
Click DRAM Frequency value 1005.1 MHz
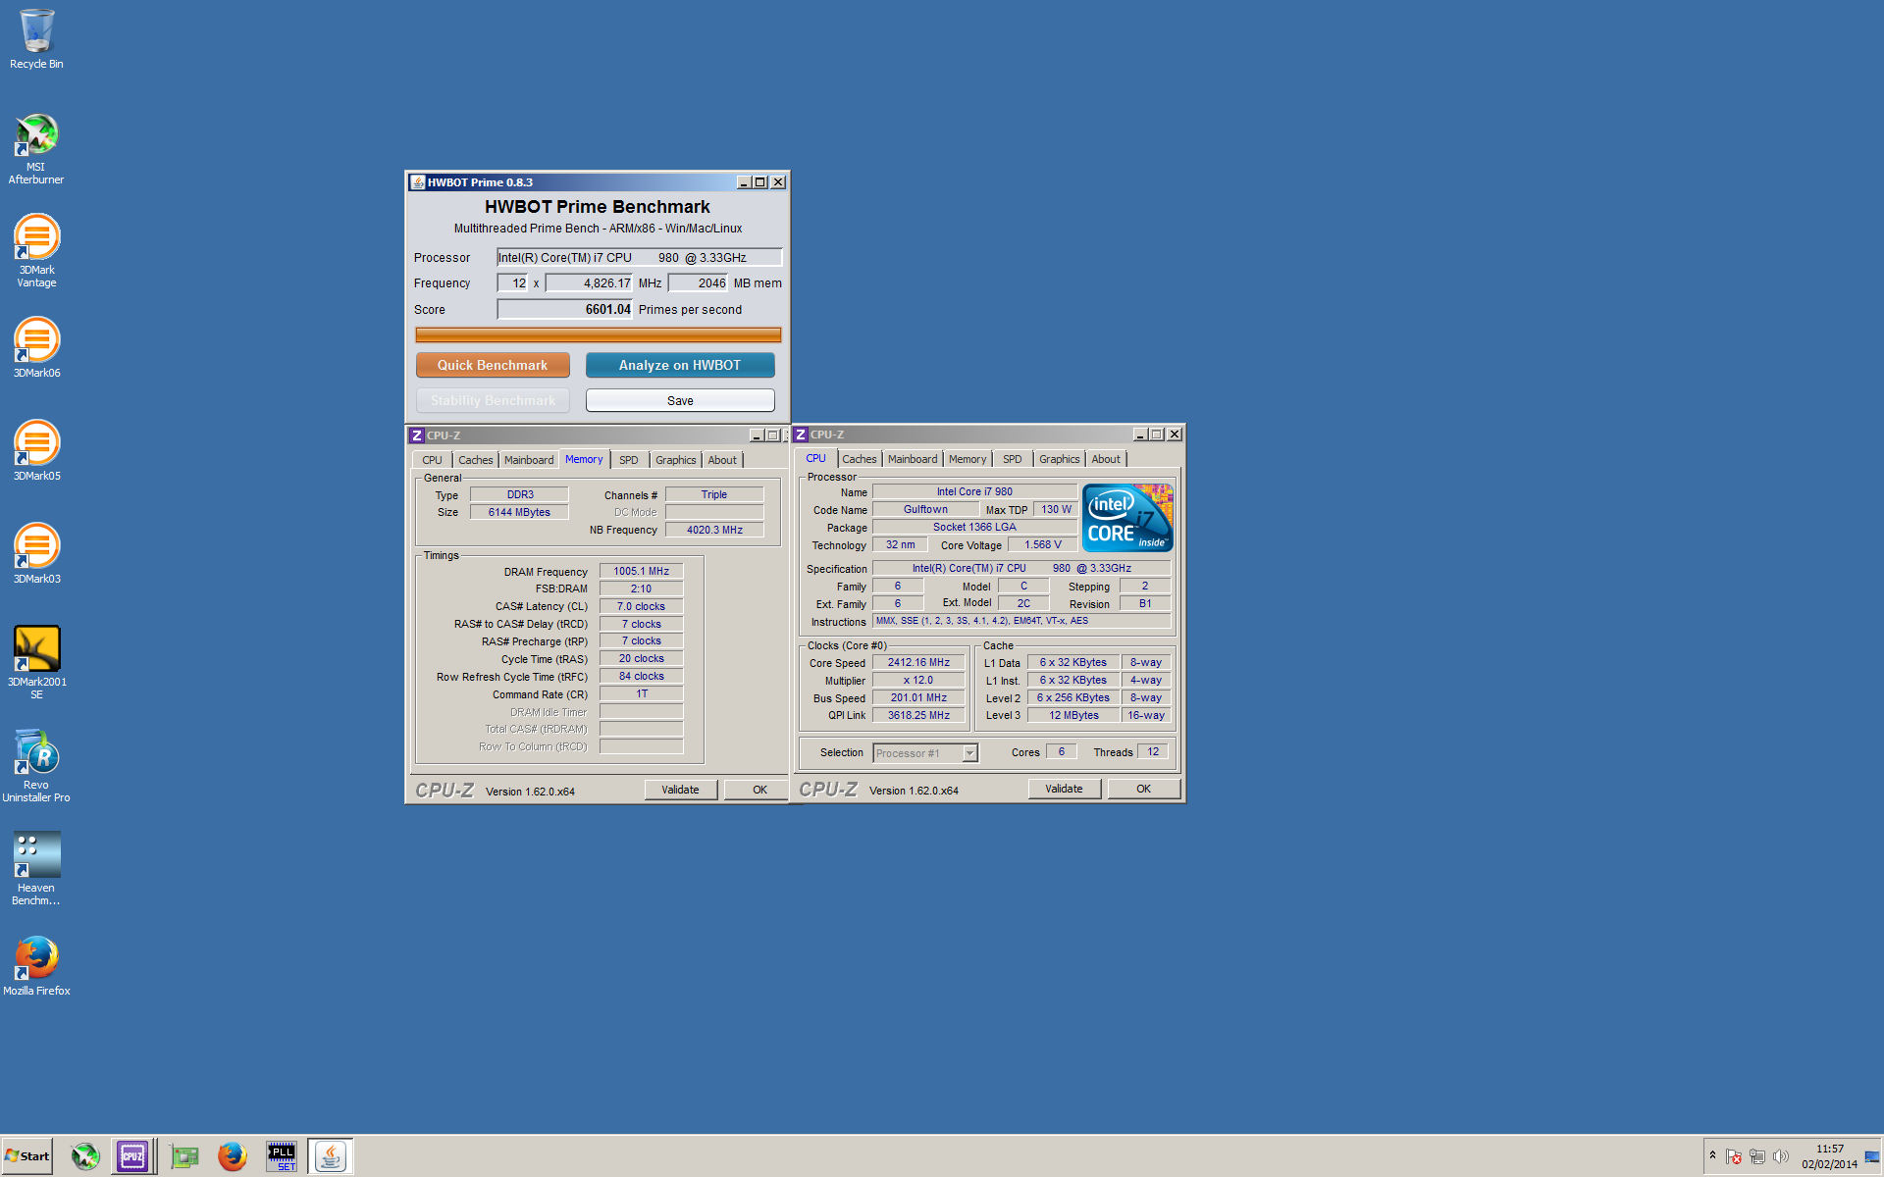pyautogui.click(x=642, y=571)
